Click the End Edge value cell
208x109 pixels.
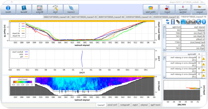(x=173, y=27)
